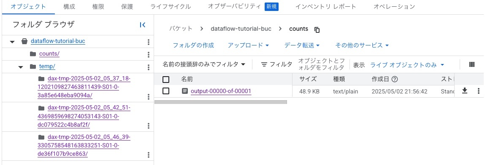Switch to the ライフサイクル tab

(x=171, y=6)
